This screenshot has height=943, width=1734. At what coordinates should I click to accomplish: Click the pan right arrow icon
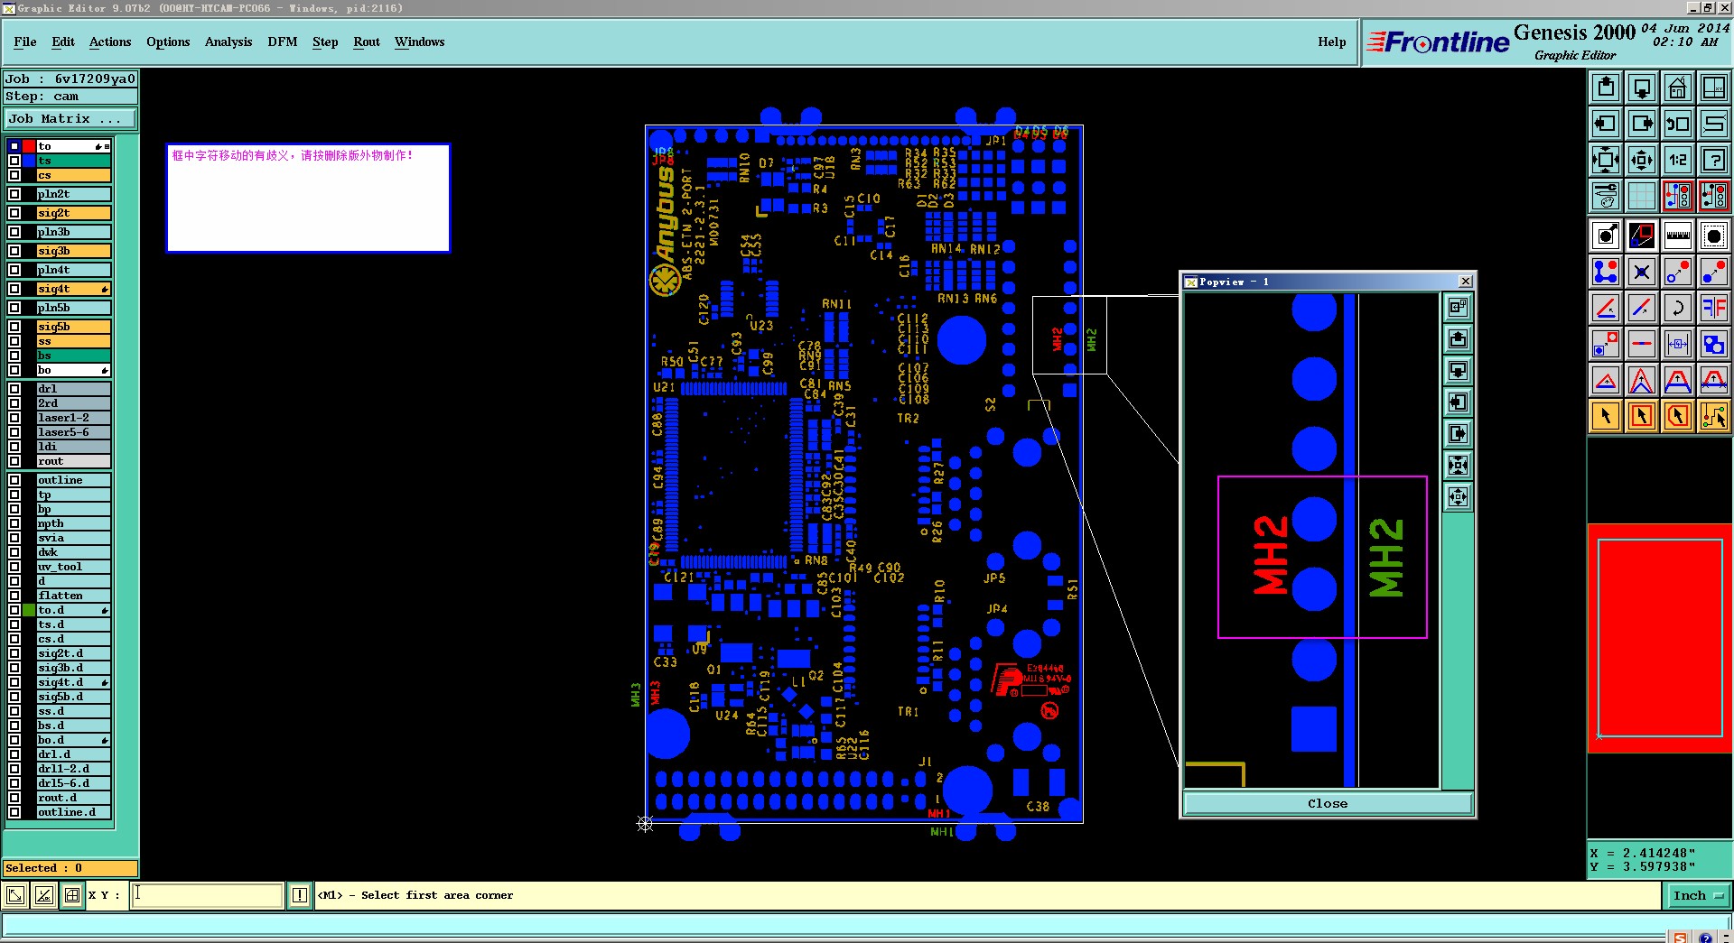[1642, 124]
